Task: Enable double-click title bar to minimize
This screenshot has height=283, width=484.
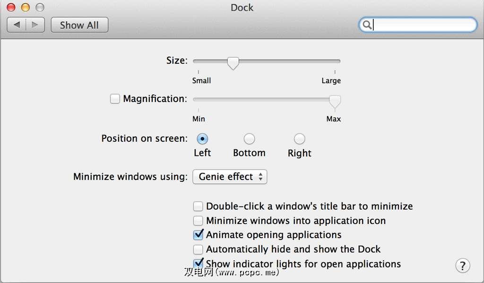Action: point(198,206)
